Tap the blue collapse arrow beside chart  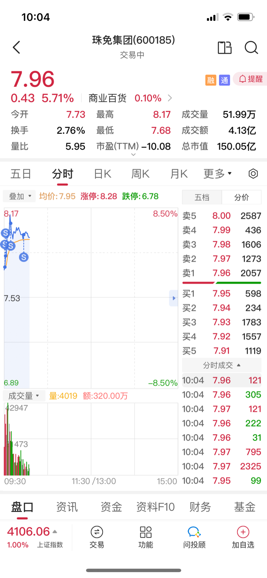click(173, 298)
